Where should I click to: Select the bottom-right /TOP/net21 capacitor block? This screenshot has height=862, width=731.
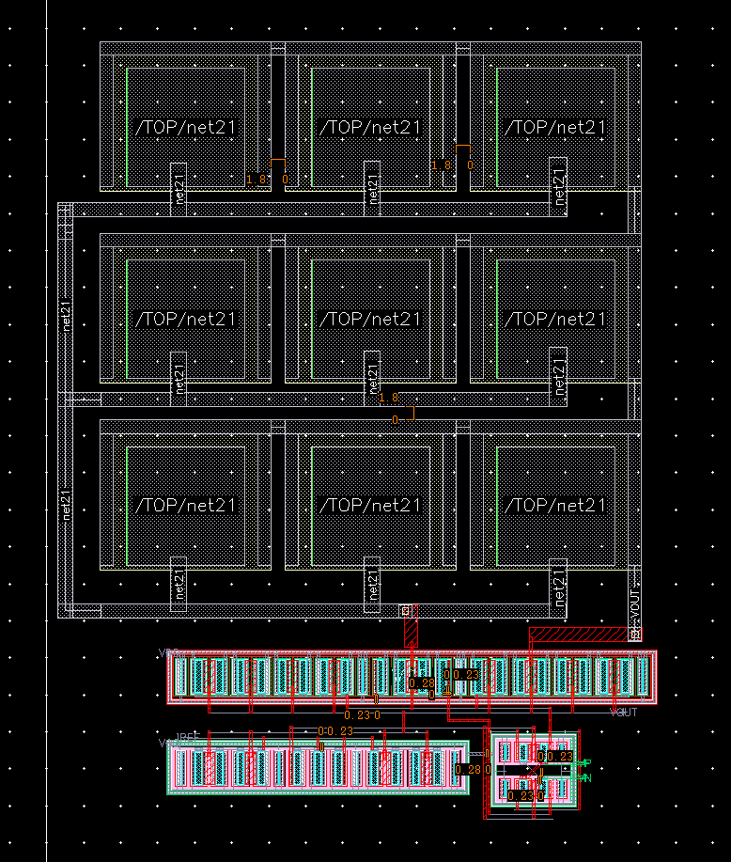click(x=555, y=494)
